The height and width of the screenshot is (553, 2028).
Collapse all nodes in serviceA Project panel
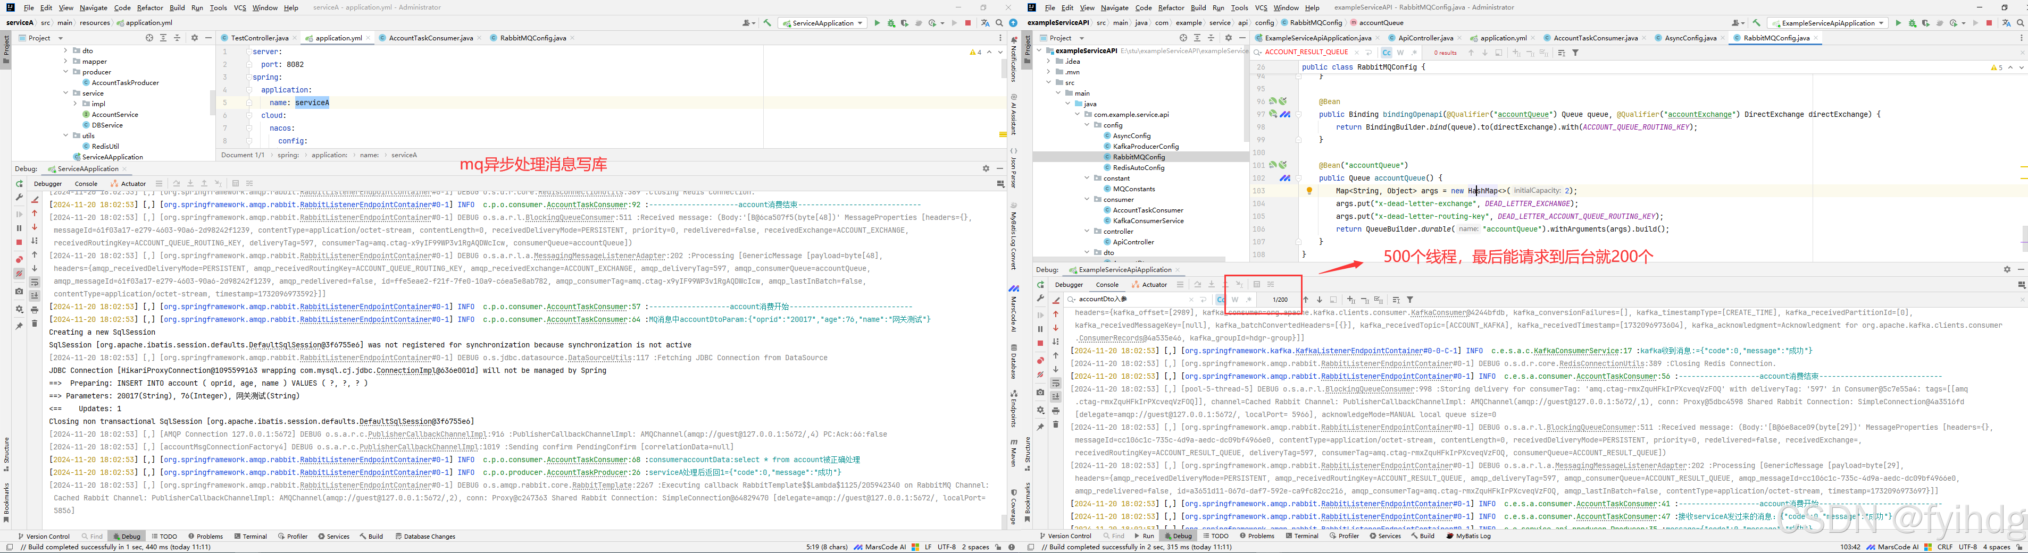coord(177,38)
